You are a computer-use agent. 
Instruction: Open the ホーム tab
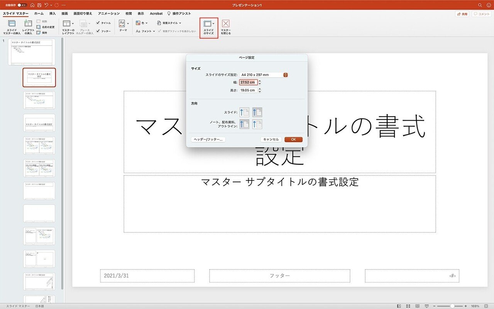[x=39, y=14]
